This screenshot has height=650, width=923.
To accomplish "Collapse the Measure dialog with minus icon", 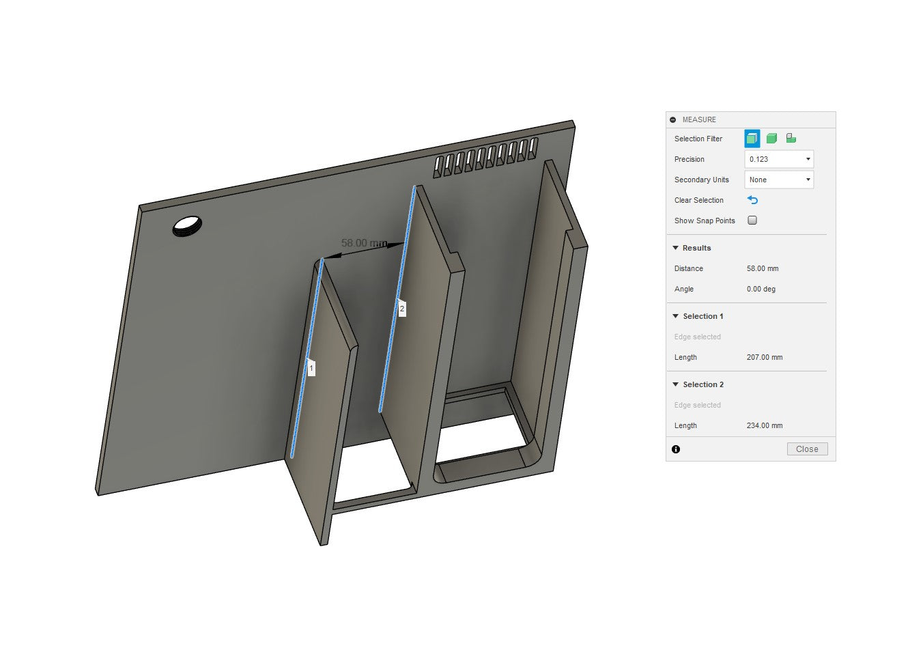I will pos(673,119).
